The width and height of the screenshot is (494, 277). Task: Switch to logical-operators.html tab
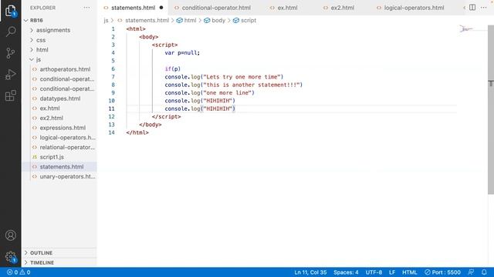[410, 8]
